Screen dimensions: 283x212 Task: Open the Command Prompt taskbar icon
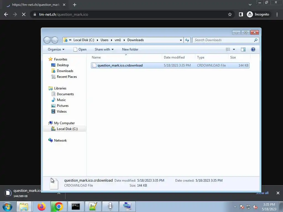76,206
